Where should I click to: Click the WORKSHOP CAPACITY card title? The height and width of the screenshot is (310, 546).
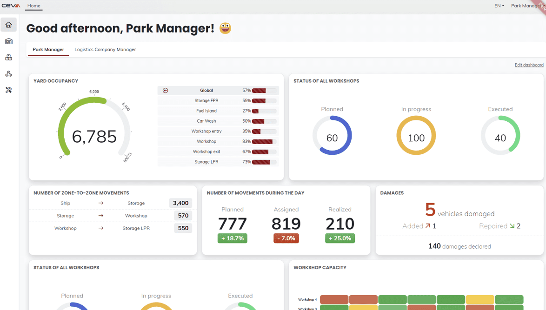point(320,268)
